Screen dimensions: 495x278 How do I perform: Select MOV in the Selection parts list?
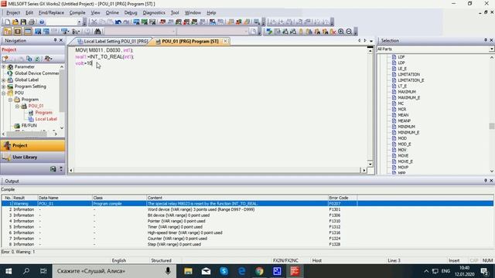pyautogui.click(x=402, y=150)
